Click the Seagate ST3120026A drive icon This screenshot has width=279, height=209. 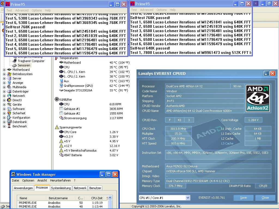point(61,90)
